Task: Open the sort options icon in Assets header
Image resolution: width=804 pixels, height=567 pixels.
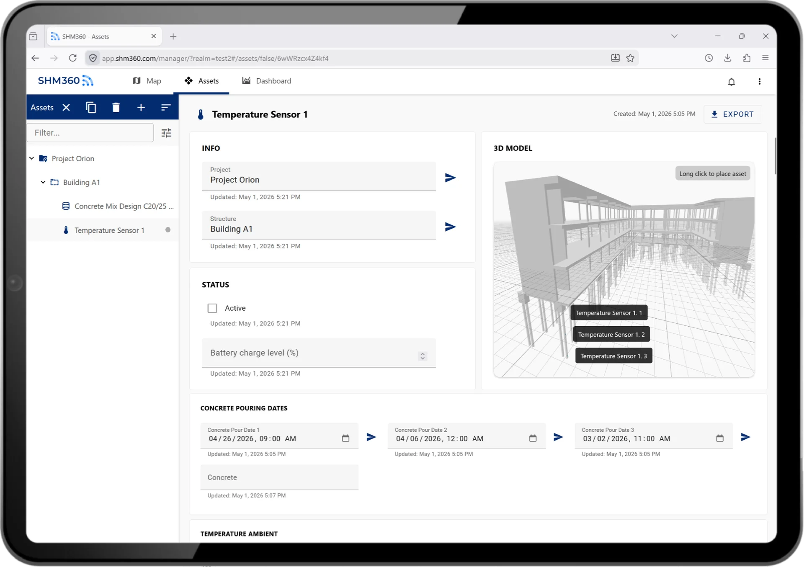Action: (166, 108)
